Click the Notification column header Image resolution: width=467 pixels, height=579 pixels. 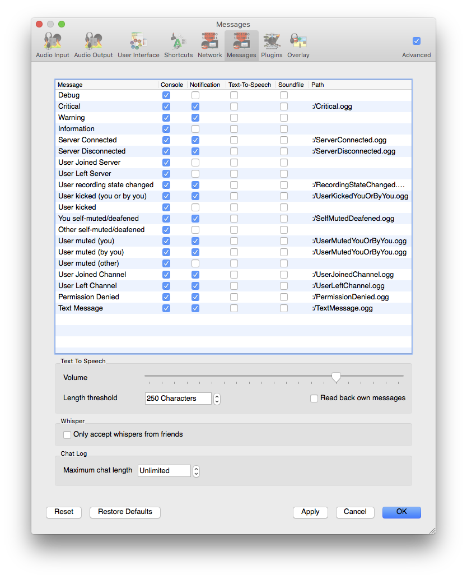(x=206, y=85)
